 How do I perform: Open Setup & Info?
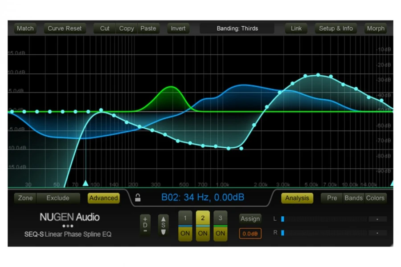pyautogui.click(x=336, y=28)
